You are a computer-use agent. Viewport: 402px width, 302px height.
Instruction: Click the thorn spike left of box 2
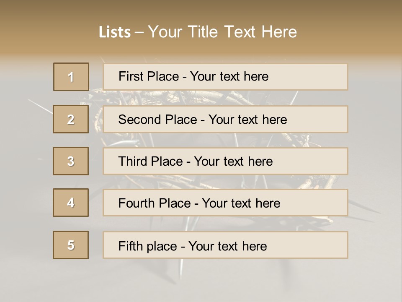point(41,107)
